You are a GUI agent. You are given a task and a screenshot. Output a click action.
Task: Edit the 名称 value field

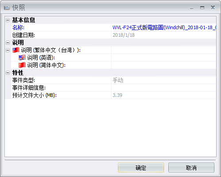164,27
